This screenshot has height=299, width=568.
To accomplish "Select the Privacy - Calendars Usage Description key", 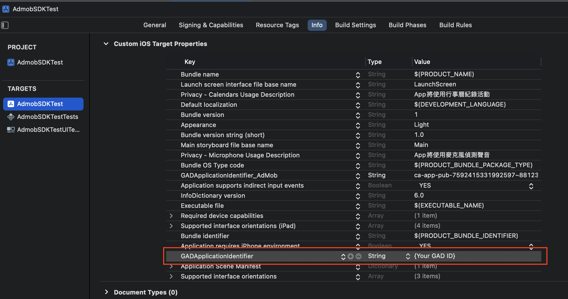I will click(x=238, y=95).
